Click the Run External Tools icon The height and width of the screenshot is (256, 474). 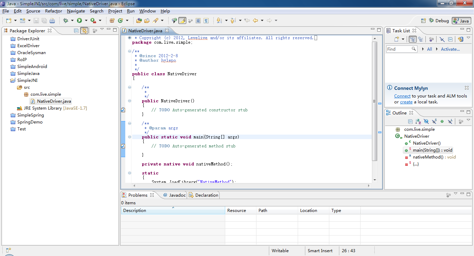click(93, 21)
